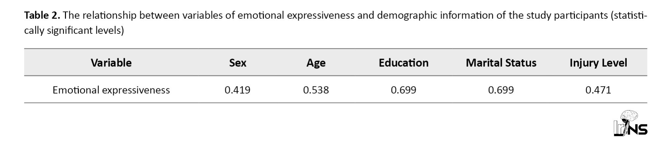Click the Table 2. caption label

point(42,15)
